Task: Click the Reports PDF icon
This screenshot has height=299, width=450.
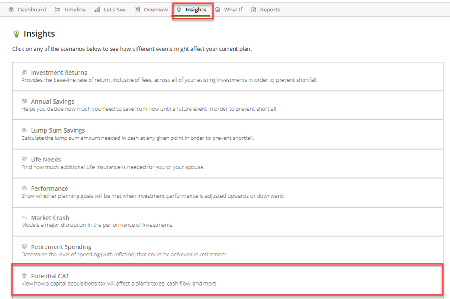Action: coord(254,10)
